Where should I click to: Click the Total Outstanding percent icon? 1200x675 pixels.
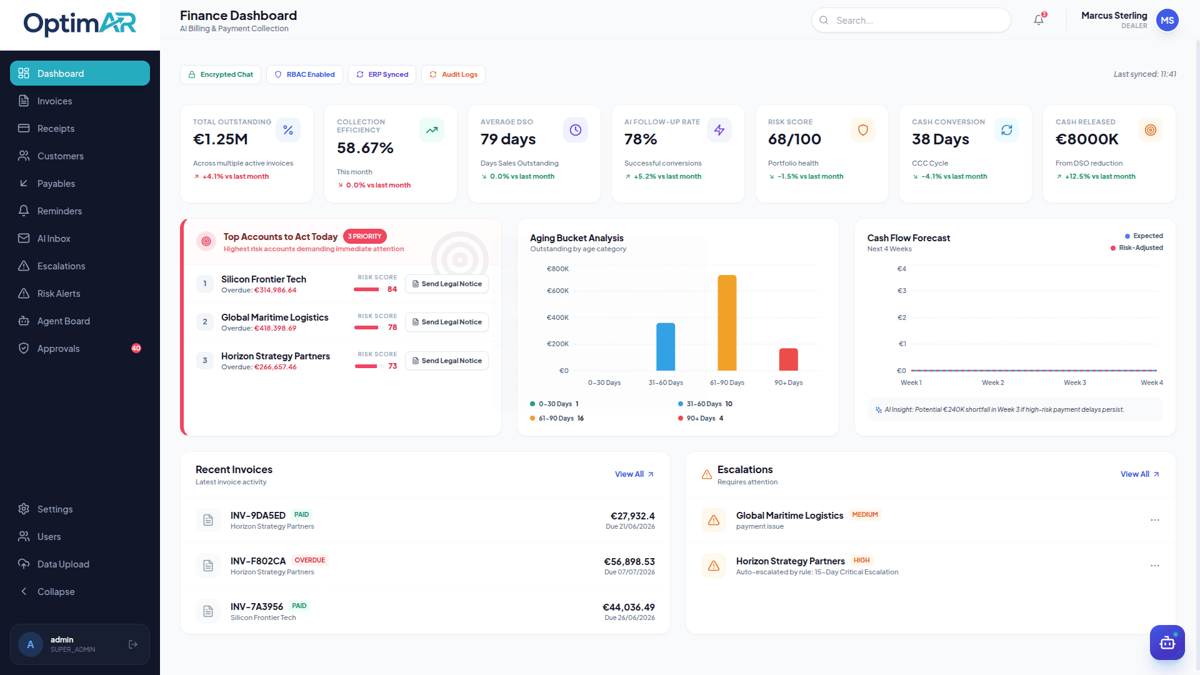click(x=288, y=130)
